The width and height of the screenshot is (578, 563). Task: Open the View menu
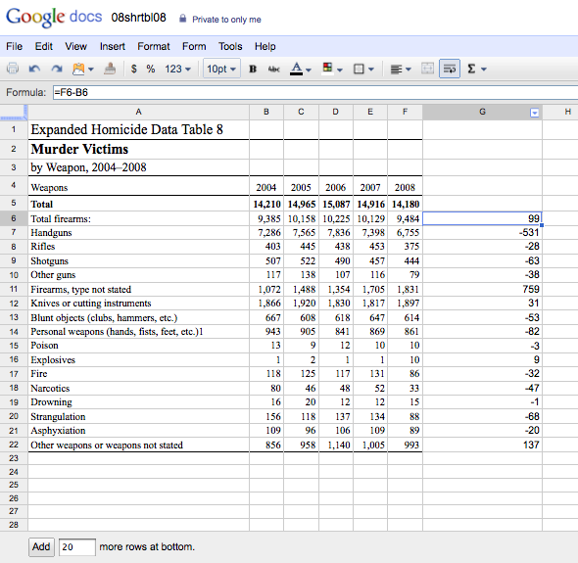(76, 46)
